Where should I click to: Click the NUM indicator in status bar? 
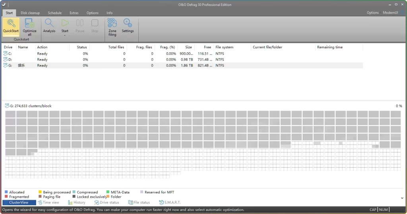[x=384, y=210]
